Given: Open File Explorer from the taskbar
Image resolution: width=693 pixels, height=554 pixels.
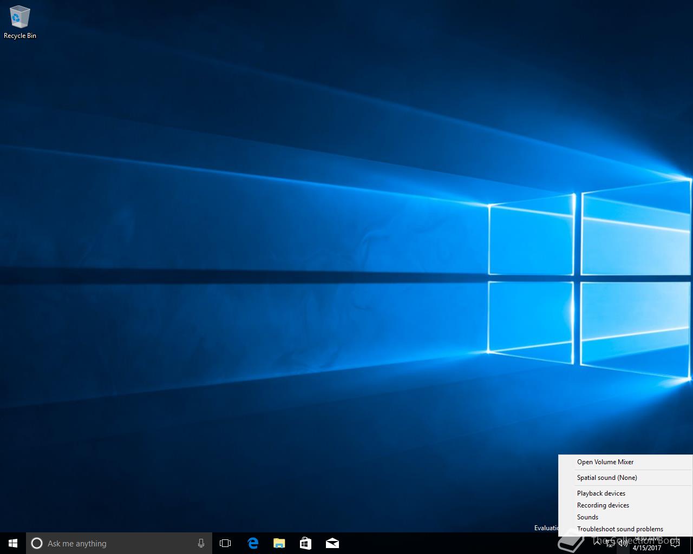Looking at the screenshot, I should (279, 543).
